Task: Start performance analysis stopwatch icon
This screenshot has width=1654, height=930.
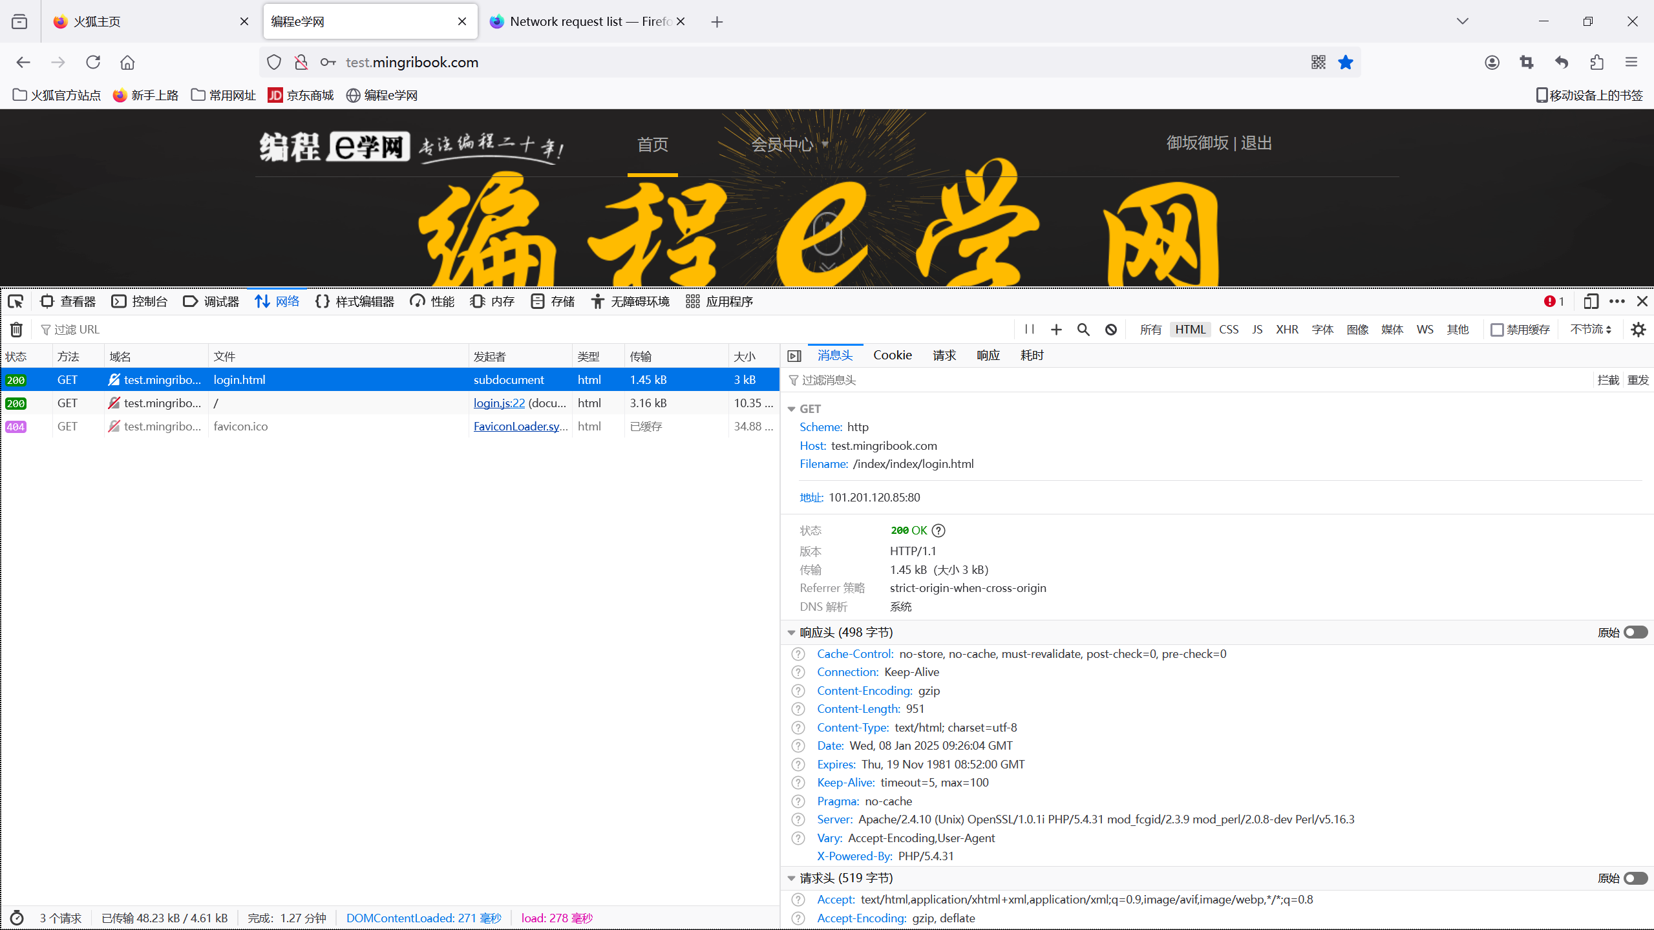Action: pyautogui.click(x=17, y=918)
